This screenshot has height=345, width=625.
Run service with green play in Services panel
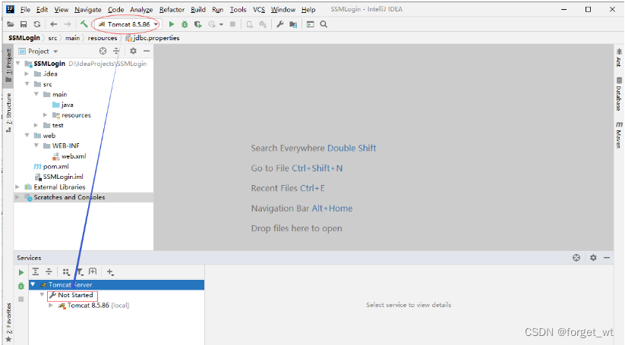[21, 272]
